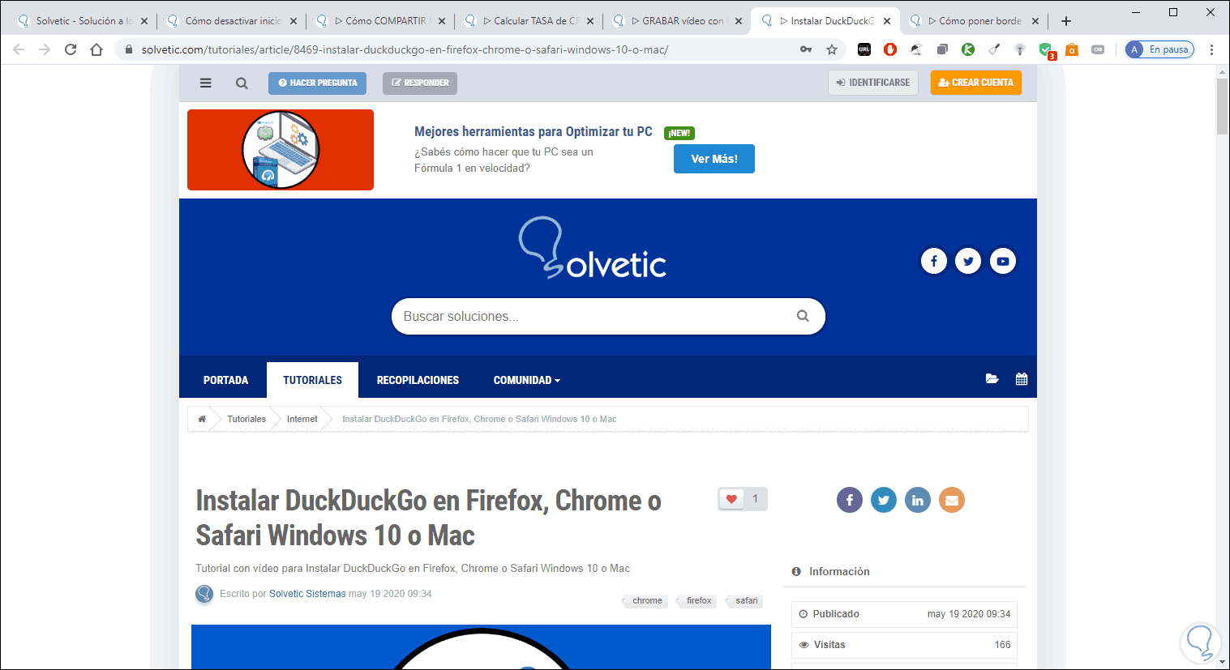Visit Solvetic's YouTube channel from header
The image size is (1230, 670).
click(1003, 261)
